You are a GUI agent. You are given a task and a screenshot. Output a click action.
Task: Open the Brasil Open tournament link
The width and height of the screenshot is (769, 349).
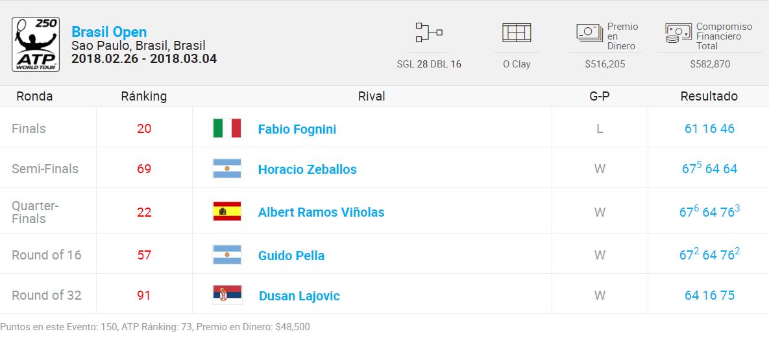click(x=109, y=32)
